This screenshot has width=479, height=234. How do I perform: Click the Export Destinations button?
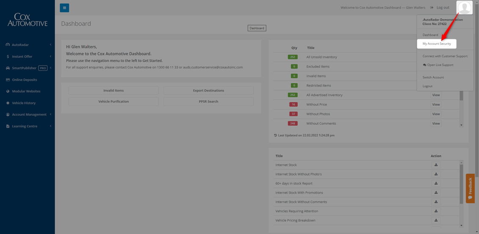[209, 91]
